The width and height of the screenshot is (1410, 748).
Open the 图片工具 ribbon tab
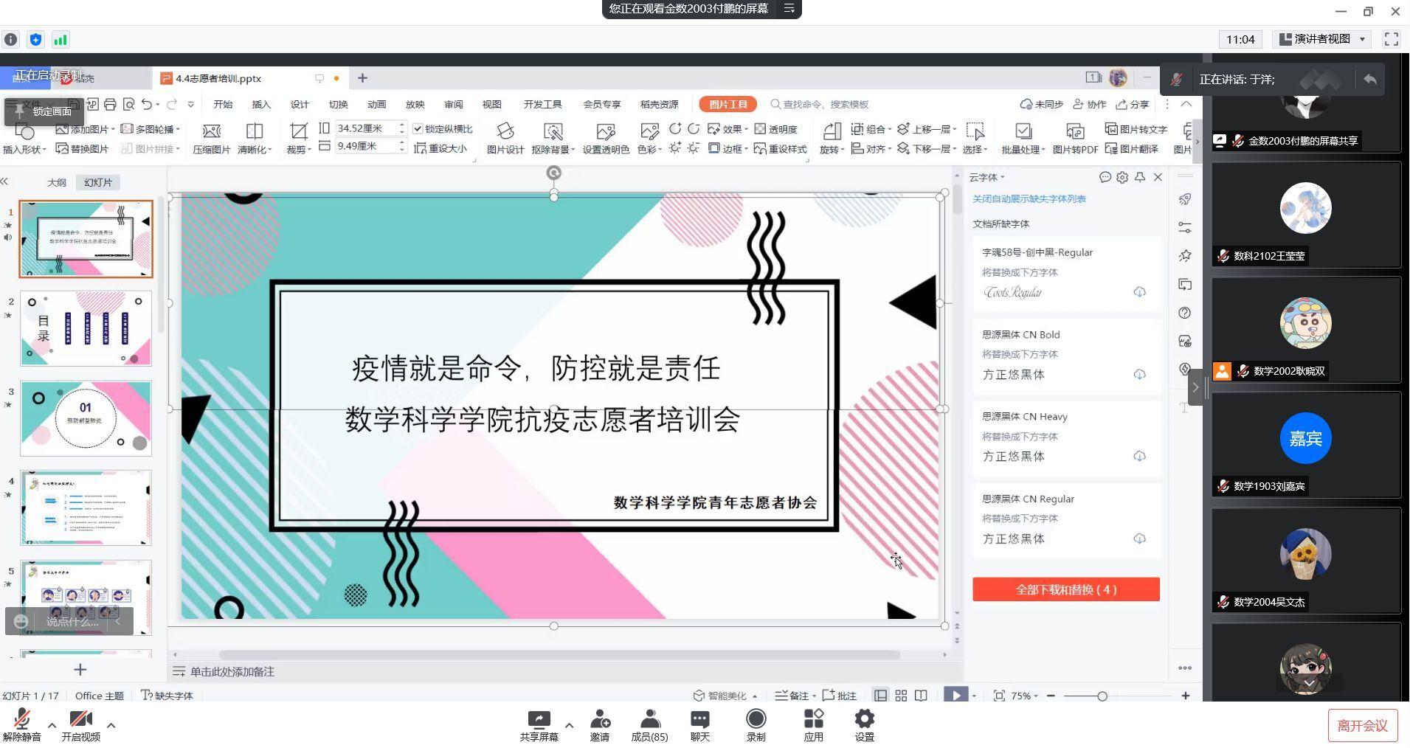[x=728, y=104]
